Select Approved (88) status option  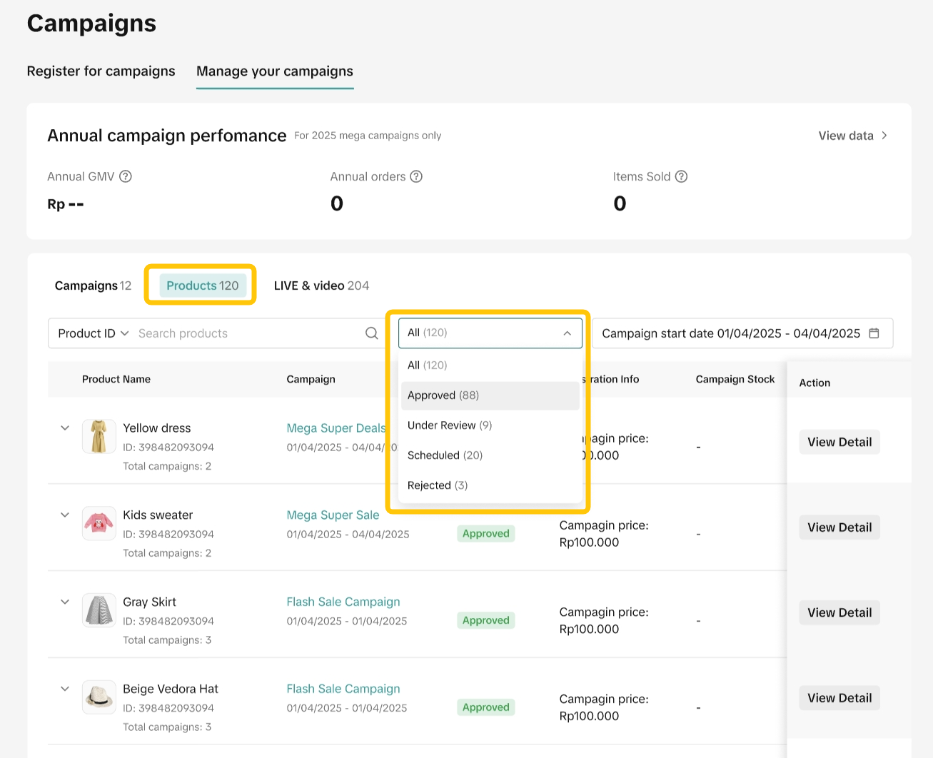point(443,395)
